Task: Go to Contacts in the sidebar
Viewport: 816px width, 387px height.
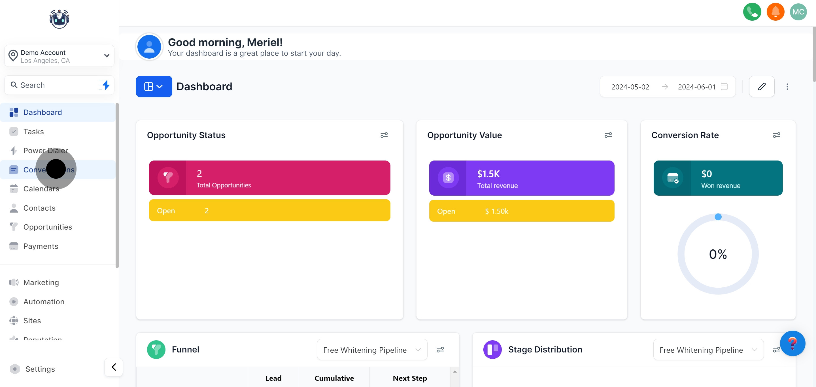Action: click(39, 208)
